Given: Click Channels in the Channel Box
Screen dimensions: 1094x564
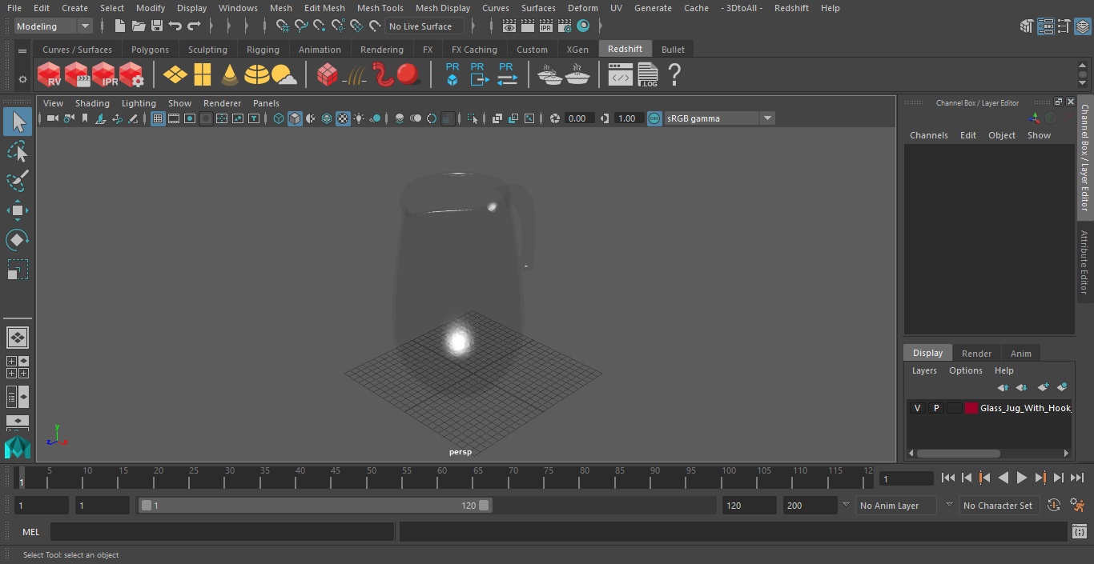Looking at the screenshot, I should 928,135.
